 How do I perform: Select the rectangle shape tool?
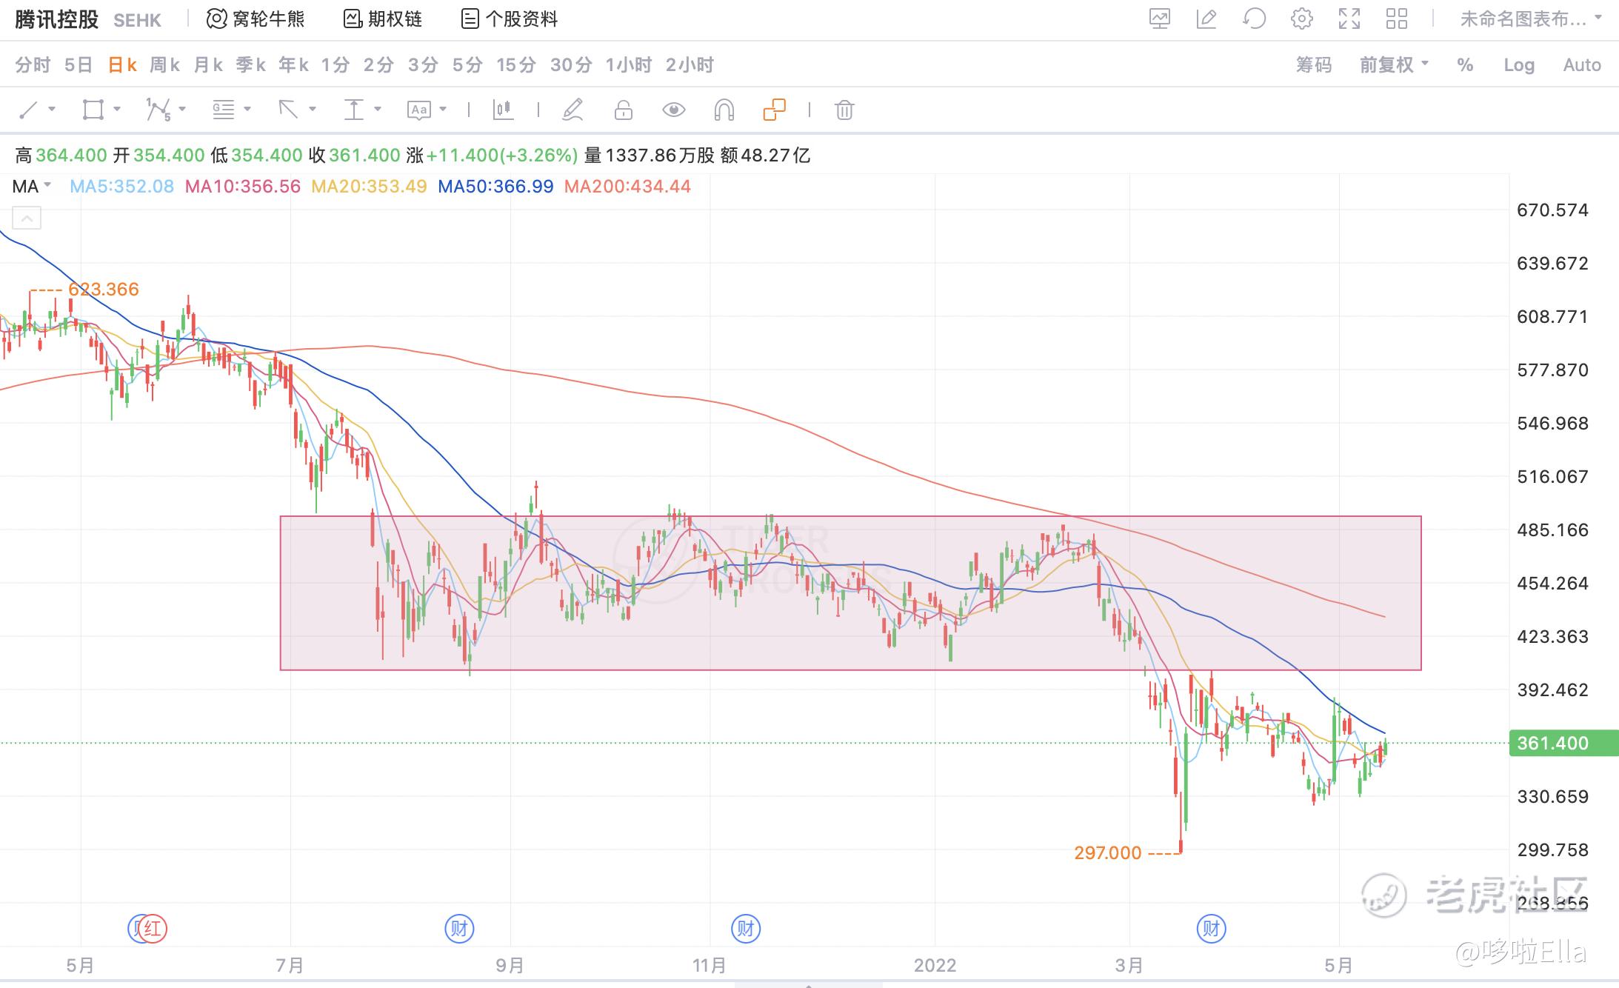click(93, 110)
